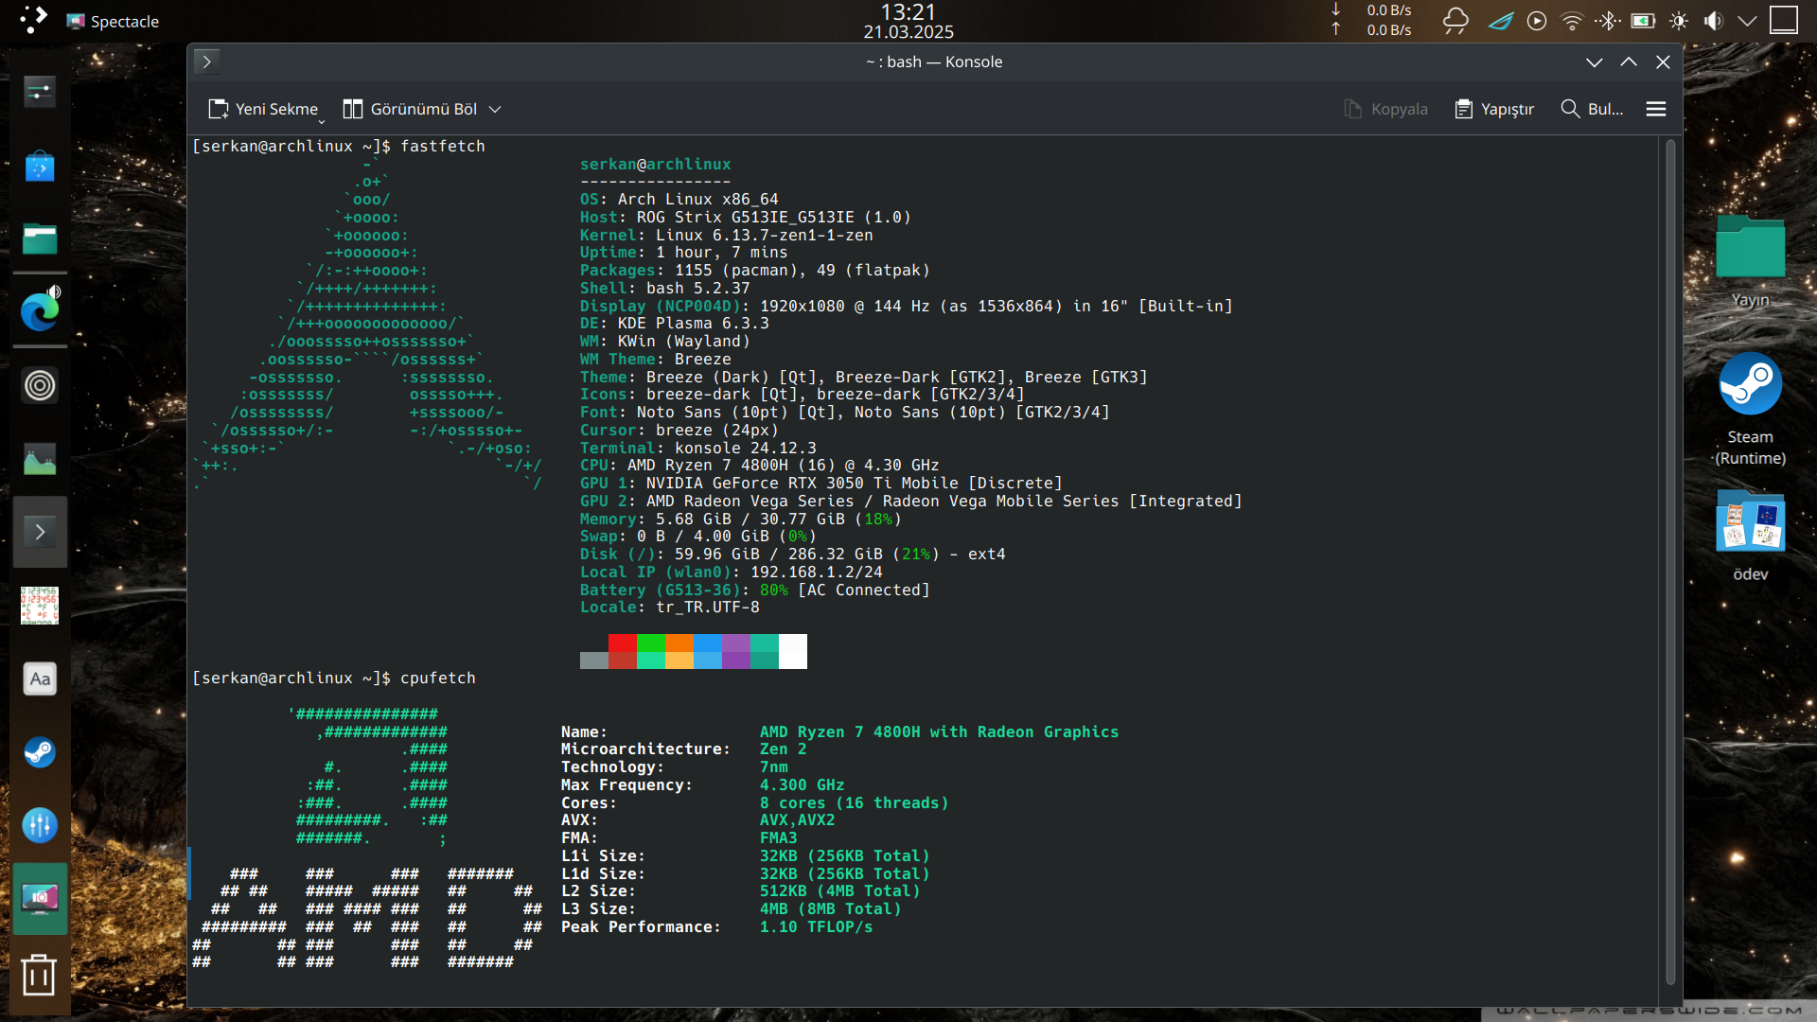This screenshot has width=1817, height=1022.
Task: Open the media player tray icon
Action: [x=1537, y=21]
